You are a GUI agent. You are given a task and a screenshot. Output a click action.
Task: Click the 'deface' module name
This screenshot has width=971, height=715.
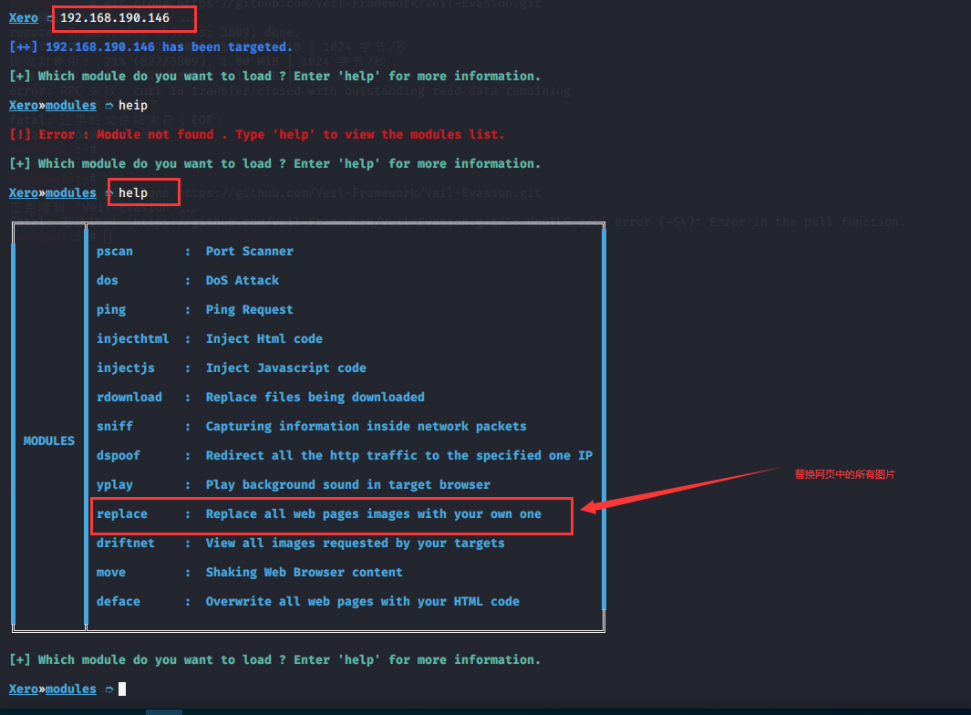[119, 602]
